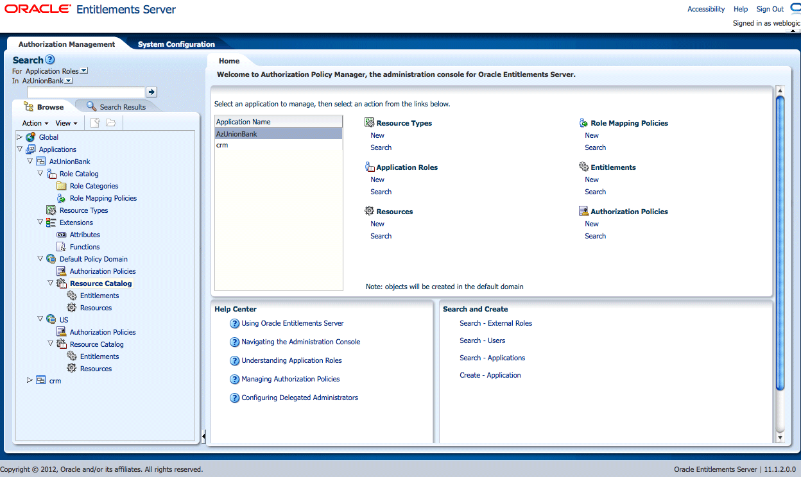Click the New toolbar icon in Browse tab
Viewport: 801px width, 477px height.
tap(95, 122)
